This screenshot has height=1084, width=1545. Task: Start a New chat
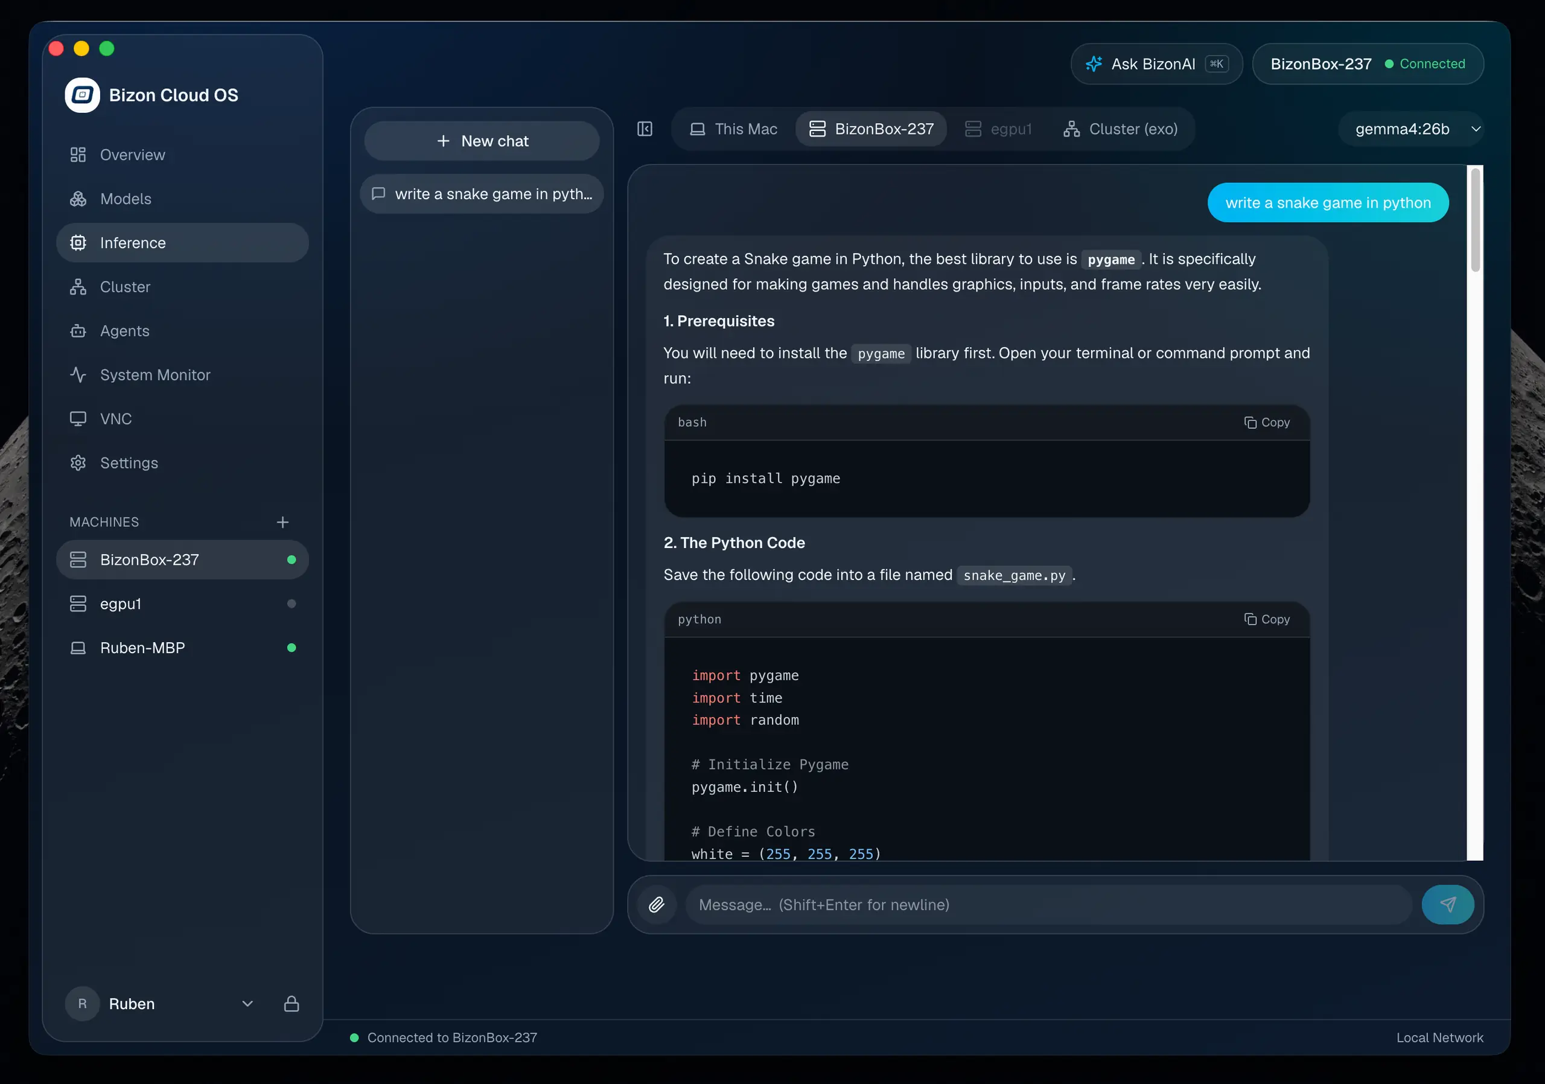pyautogui.click(x=482, y=141)
